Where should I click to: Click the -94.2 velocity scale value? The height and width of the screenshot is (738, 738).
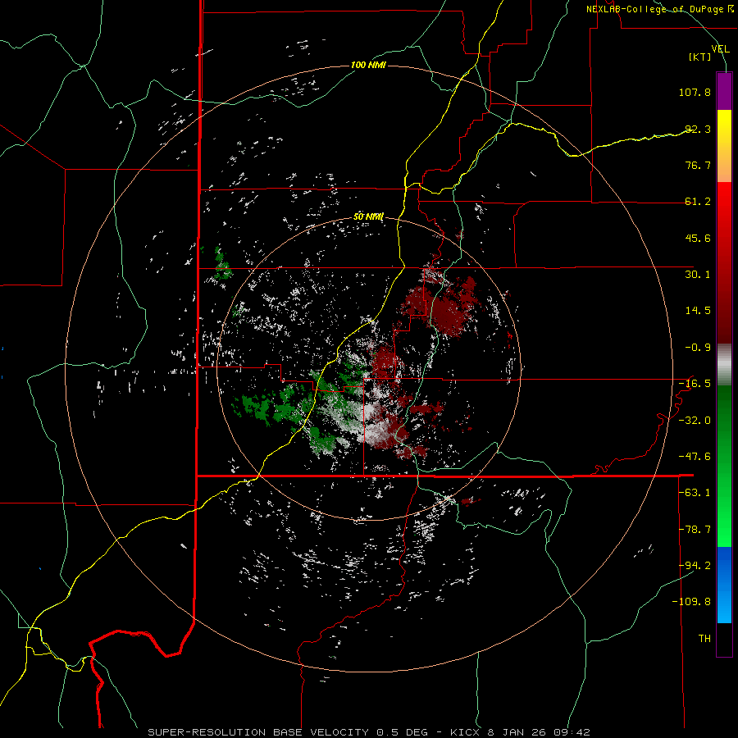(695, 566)
